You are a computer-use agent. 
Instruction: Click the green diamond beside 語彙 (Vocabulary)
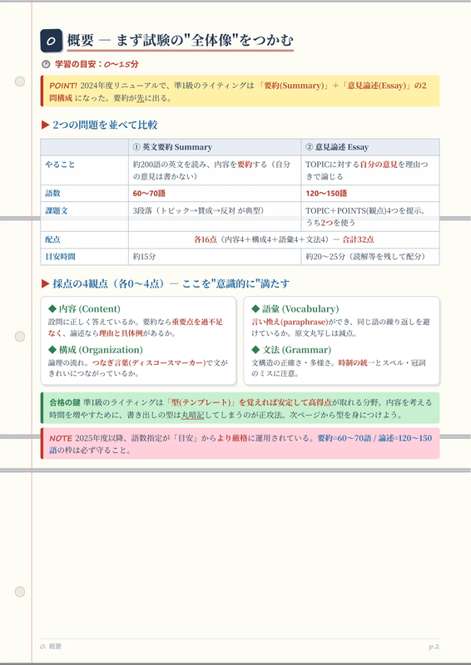[x=255, y=308]
